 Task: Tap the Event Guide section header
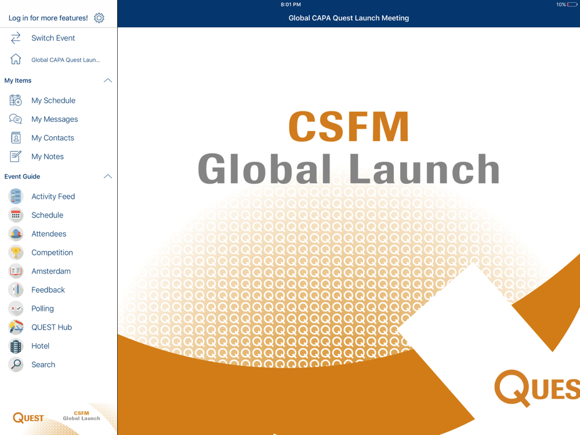click(22, 176)
